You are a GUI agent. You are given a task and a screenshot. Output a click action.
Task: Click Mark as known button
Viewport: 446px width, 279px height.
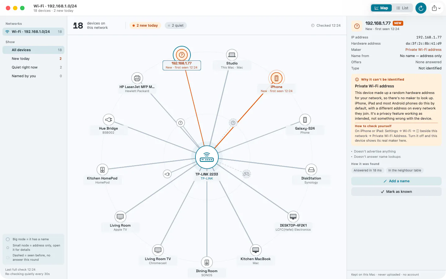[396, 192]
